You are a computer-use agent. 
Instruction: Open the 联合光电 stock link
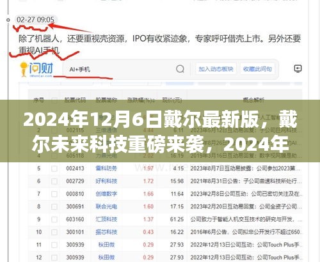pos(106,206)
